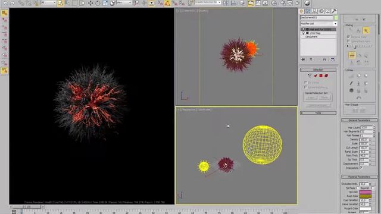Switch to the Modify command panel tab
381x214 pixels.
coord(308,11)
